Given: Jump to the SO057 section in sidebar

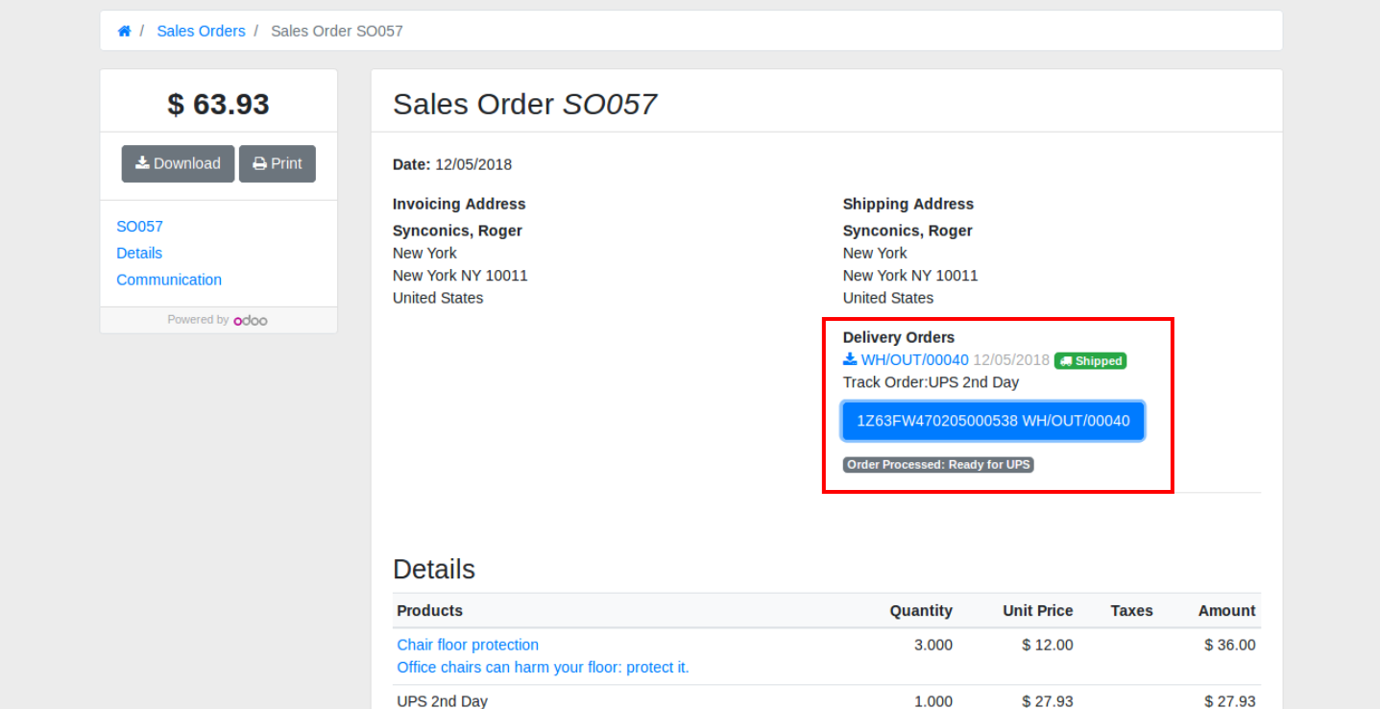Looking at the screenshot, I should [139, 227].
